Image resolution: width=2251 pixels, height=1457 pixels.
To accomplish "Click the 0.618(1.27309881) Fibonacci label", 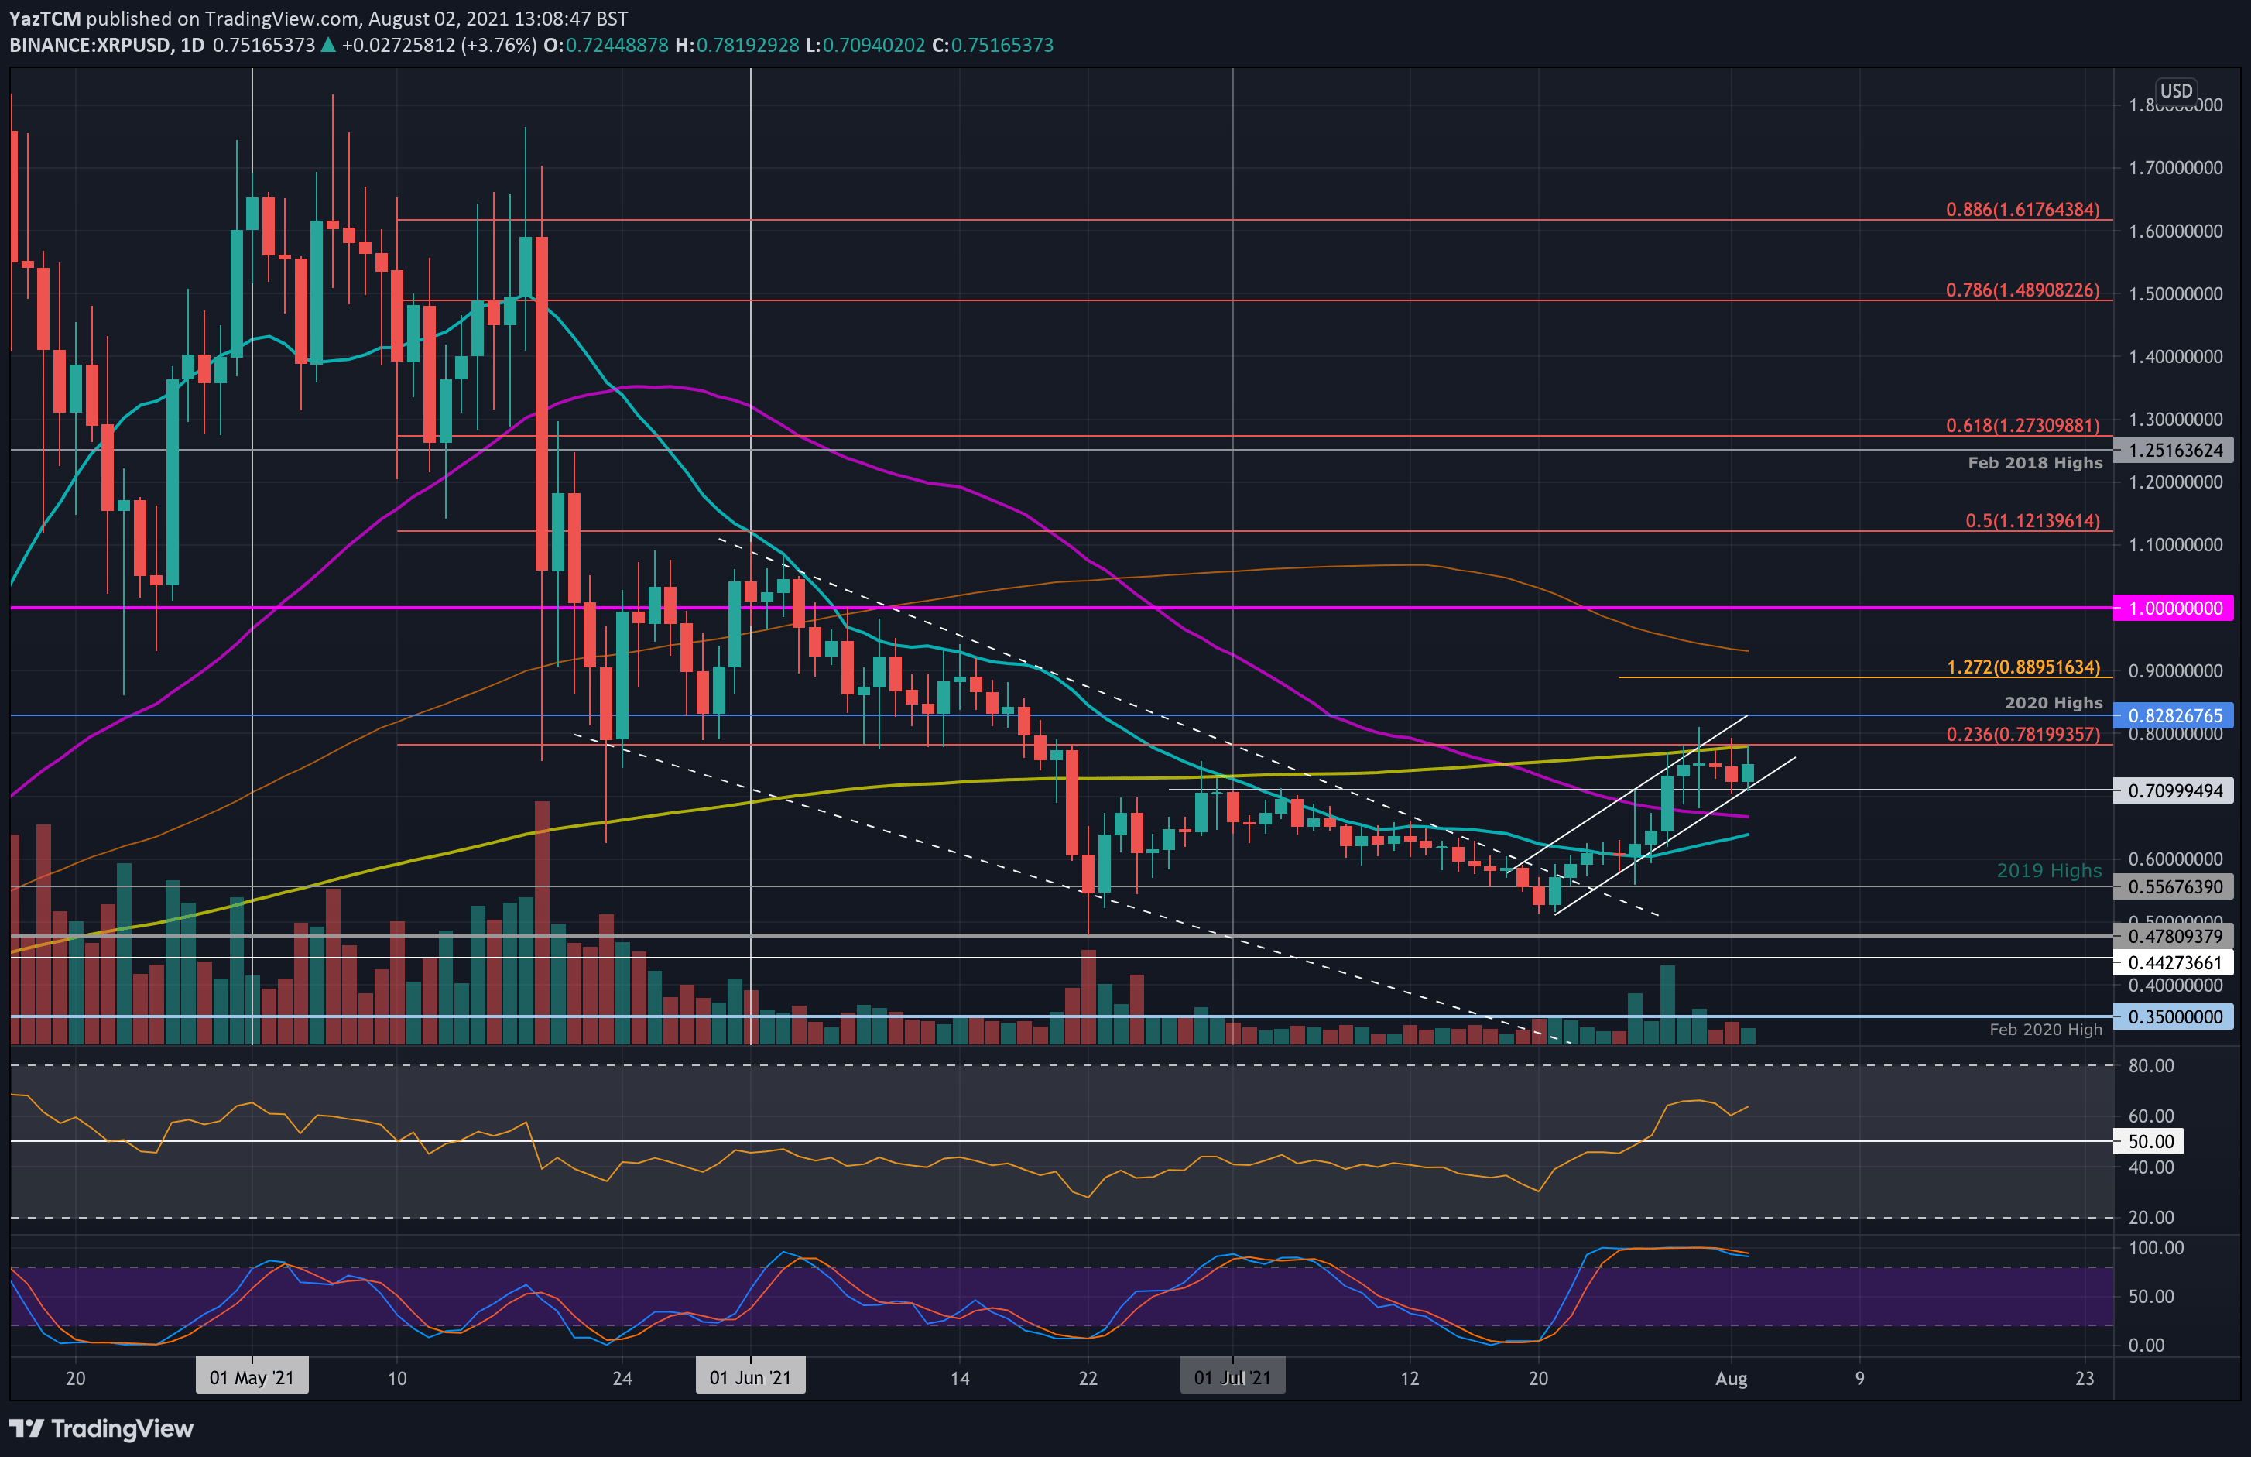I will pyautogui.click(x=2022, y=425).
